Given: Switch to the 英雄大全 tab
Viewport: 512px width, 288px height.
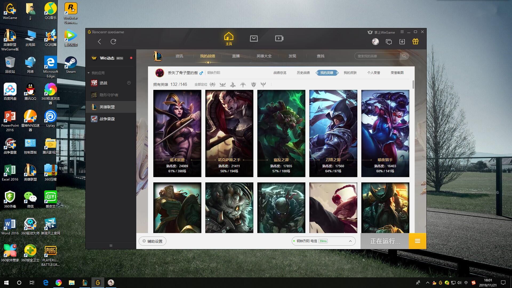Looking at the screenshot, I should point(264,56).
